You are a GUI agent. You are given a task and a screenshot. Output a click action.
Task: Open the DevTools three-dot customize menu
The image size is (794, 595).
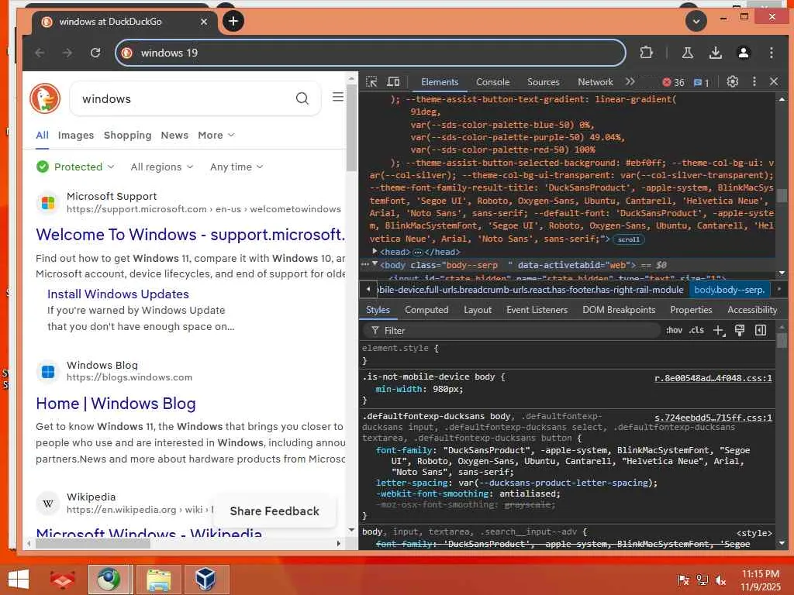tap(754, 81)
